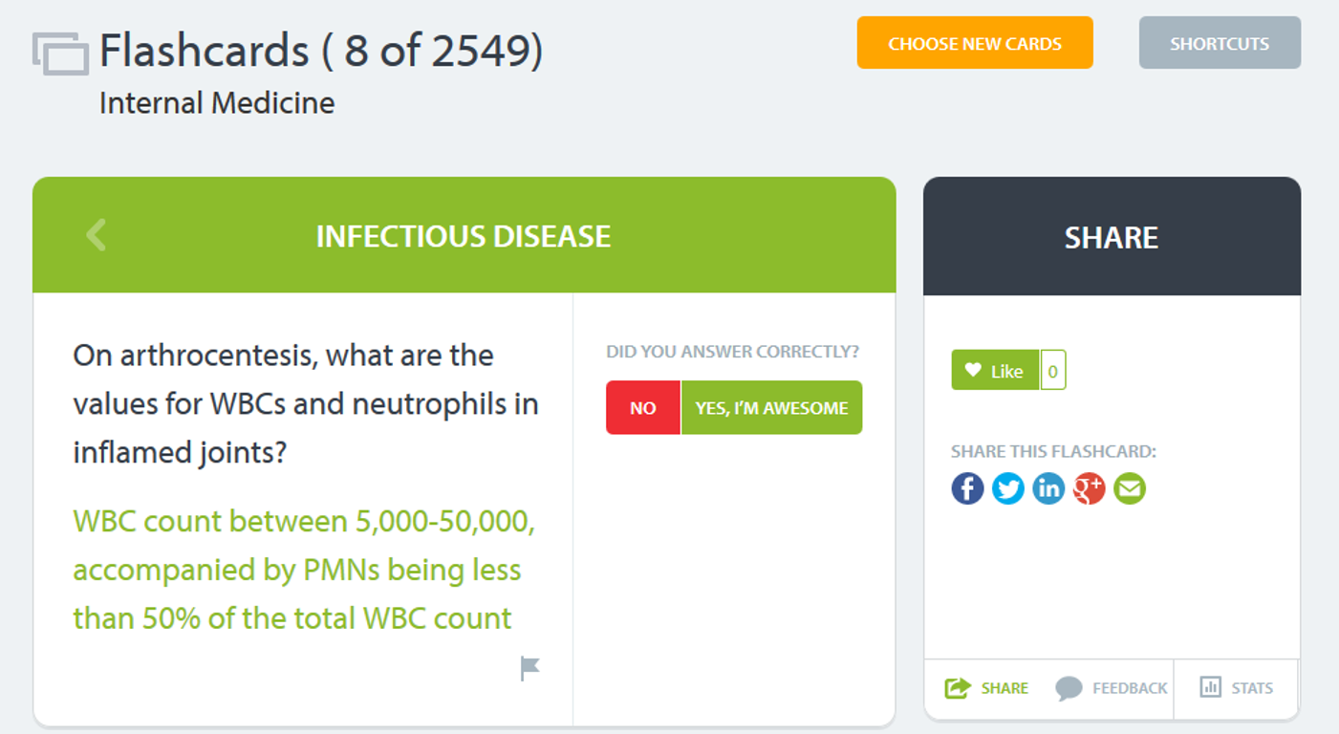Share flashcard on Facebook
This screenshot has height=734, width=1339.
tap(967, 488)
